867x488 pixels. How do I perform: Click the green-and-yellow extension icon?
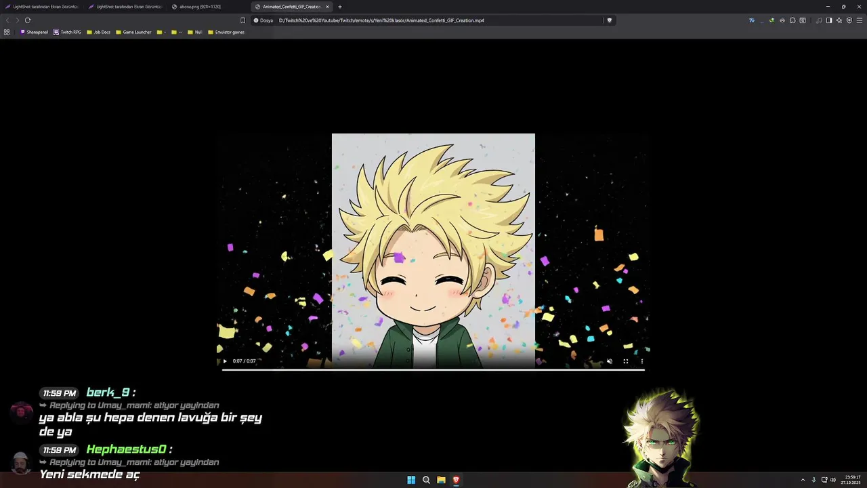pos(771,20)
